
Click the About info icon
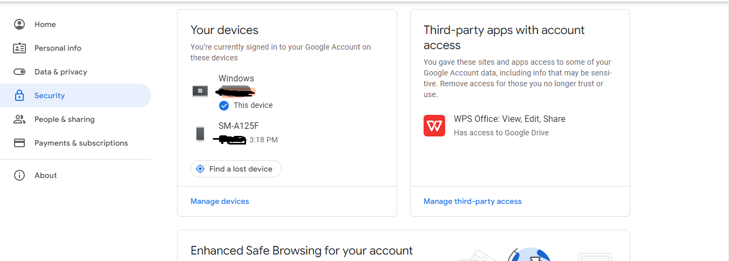coord(19,175)
